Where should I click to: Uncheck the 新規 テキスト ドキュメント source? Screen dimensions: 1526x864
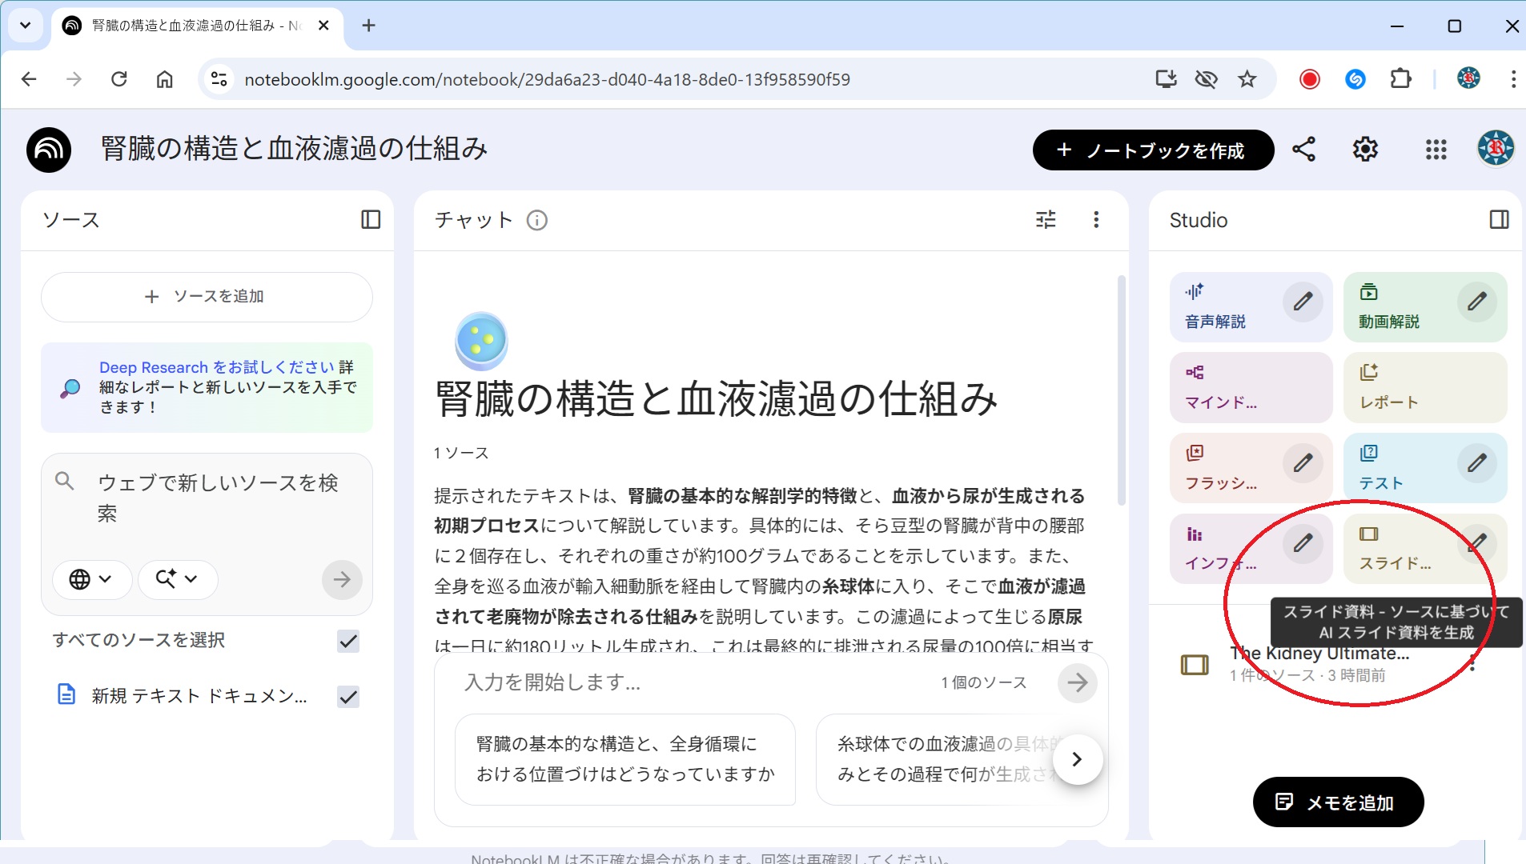coord(348,697)
